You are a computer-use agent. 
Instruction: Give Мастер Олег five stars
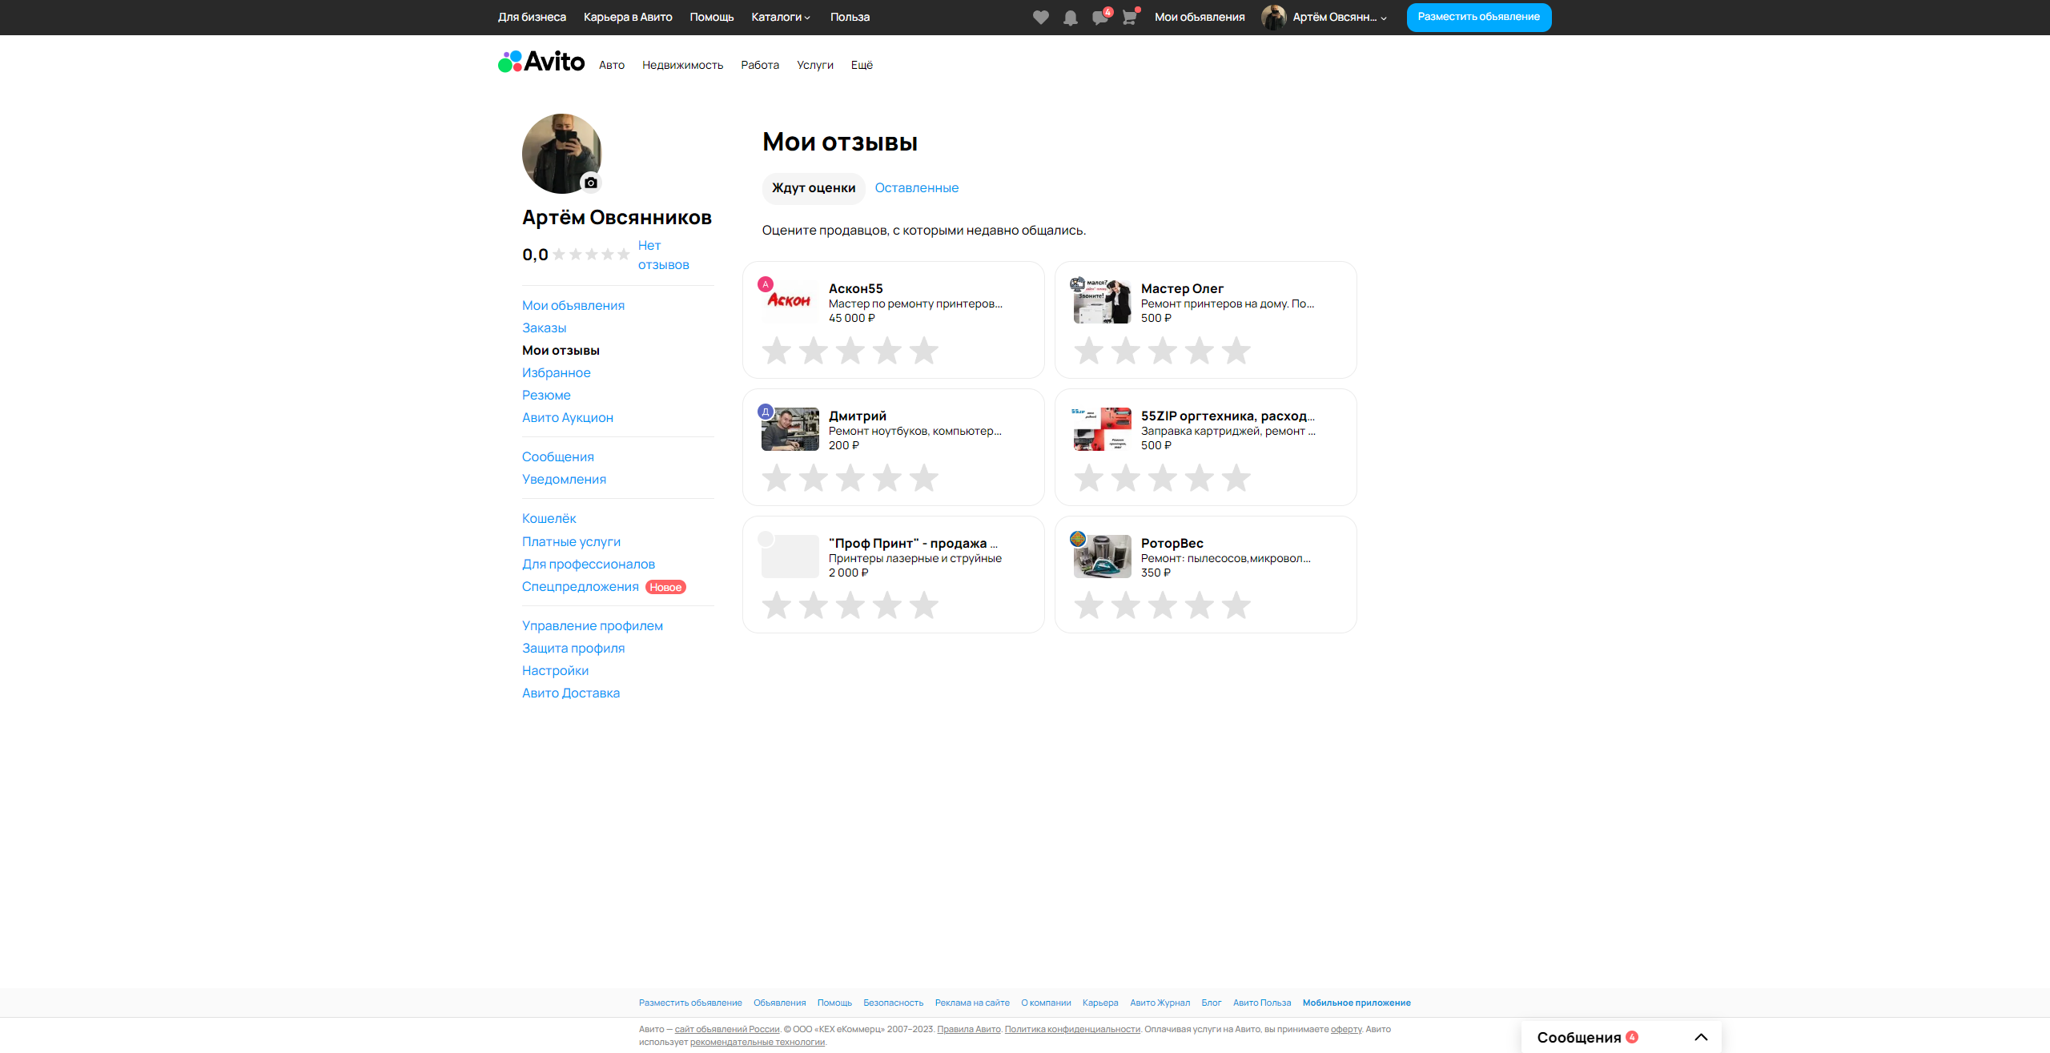tap(1236, 351)
